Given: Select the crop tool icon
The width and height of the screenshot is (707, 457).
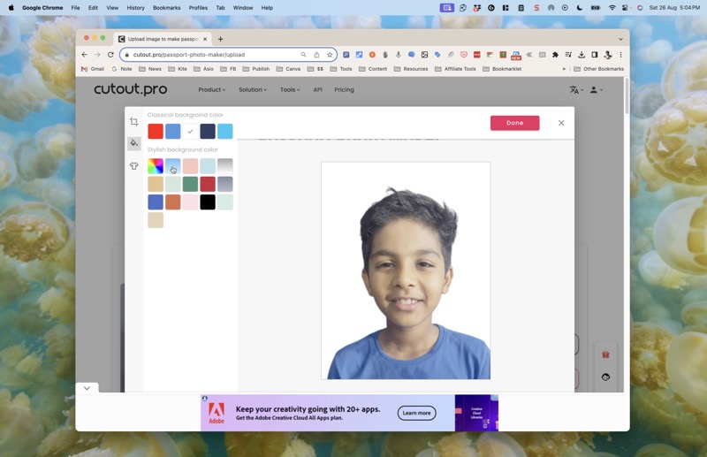Looking at the screenshot, I should click(x=134, y=122).
